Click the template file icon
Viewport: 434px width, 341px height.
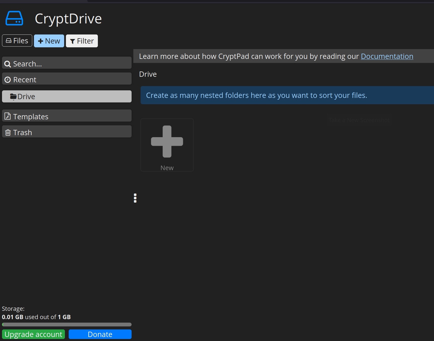(8, 116)
